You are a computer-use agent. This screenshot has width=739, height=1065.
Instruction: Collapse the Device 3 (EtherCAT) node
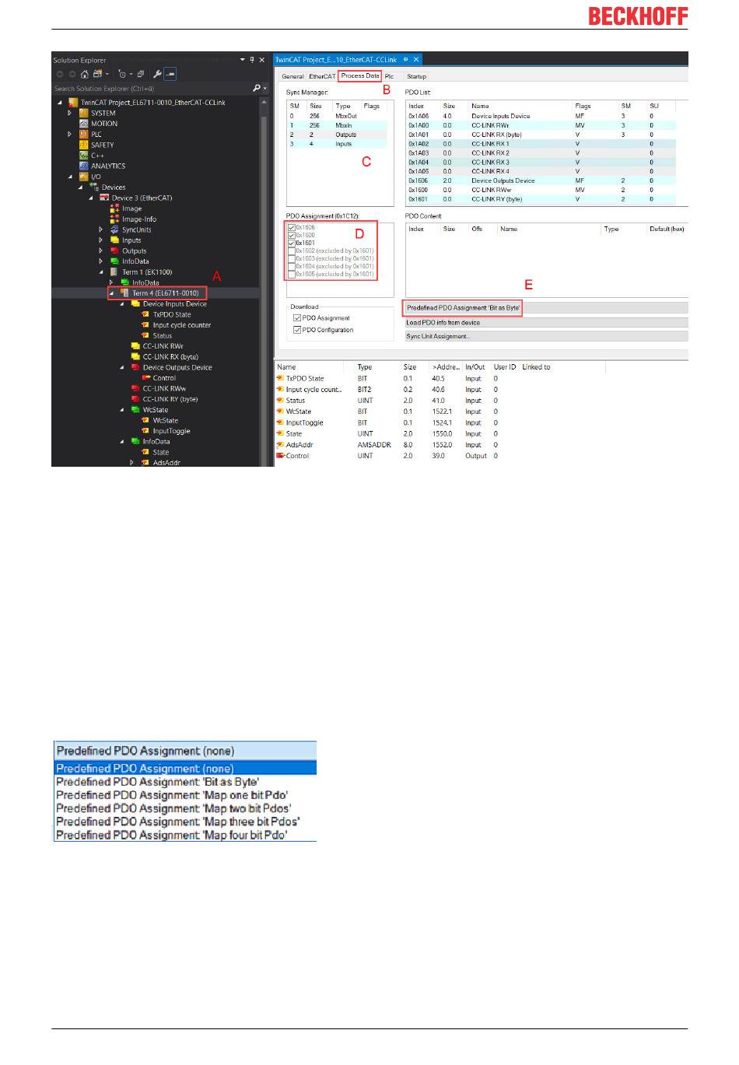[x=90, y=198]
